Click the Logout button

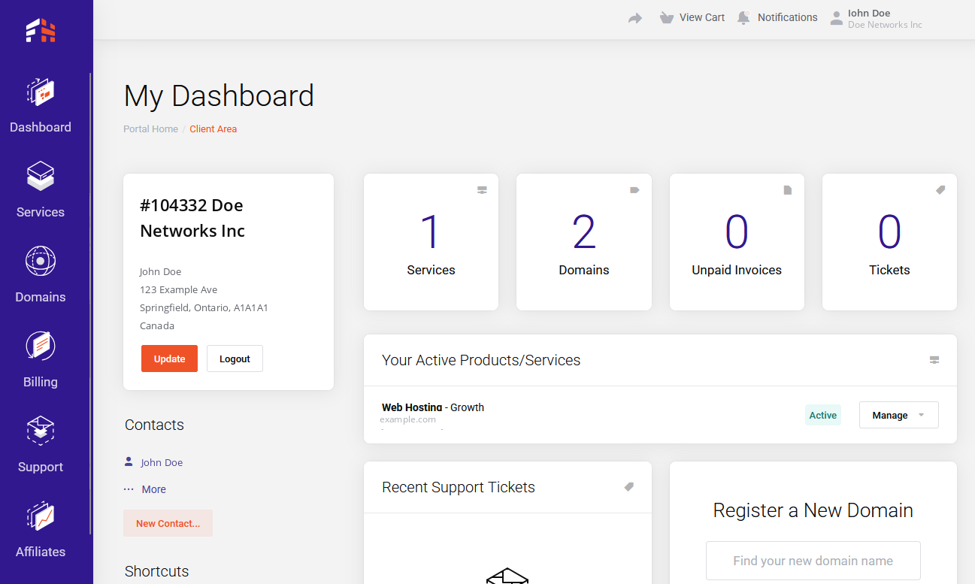point(235,359)
